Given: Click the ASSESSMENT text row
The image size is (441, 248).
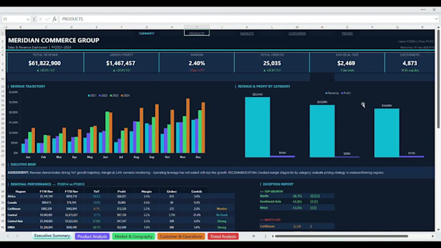Looking at the screenshot, I should (x=220, y=173).
